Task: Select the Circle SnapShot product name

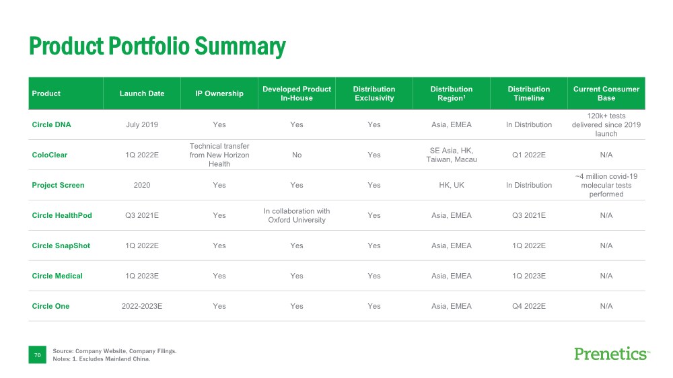Action: pyautogui.click(x=61, y=245)
